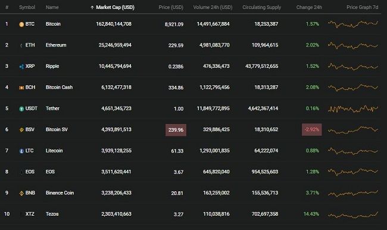The height and width of the screenshot is (230, 387).
Task: Open Bitcoin 7-day price graph
Action: coord(353,24)
